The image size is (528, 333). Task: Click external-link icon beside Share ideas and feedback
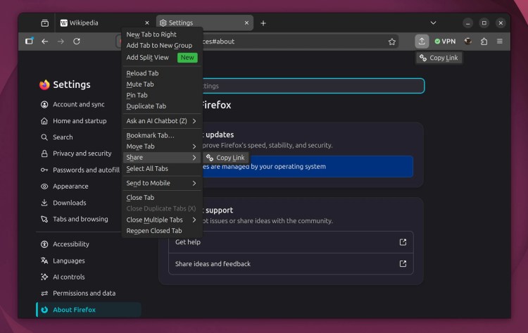(403, 263)
